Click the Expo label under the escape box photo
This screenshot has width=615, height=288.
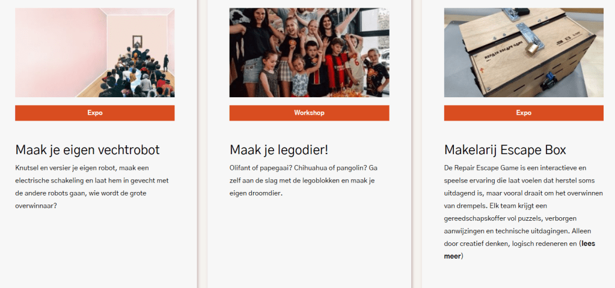coord(524,113)
